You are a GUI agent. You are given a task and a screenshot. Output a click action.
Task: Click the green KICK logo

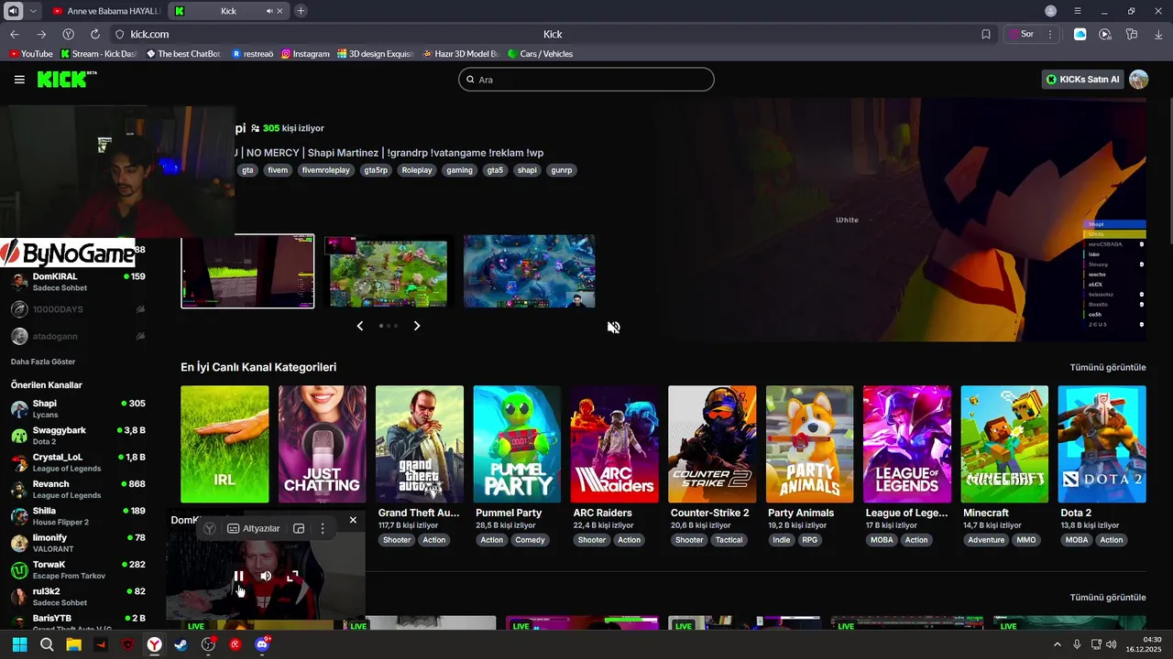(x=66, y=80)
